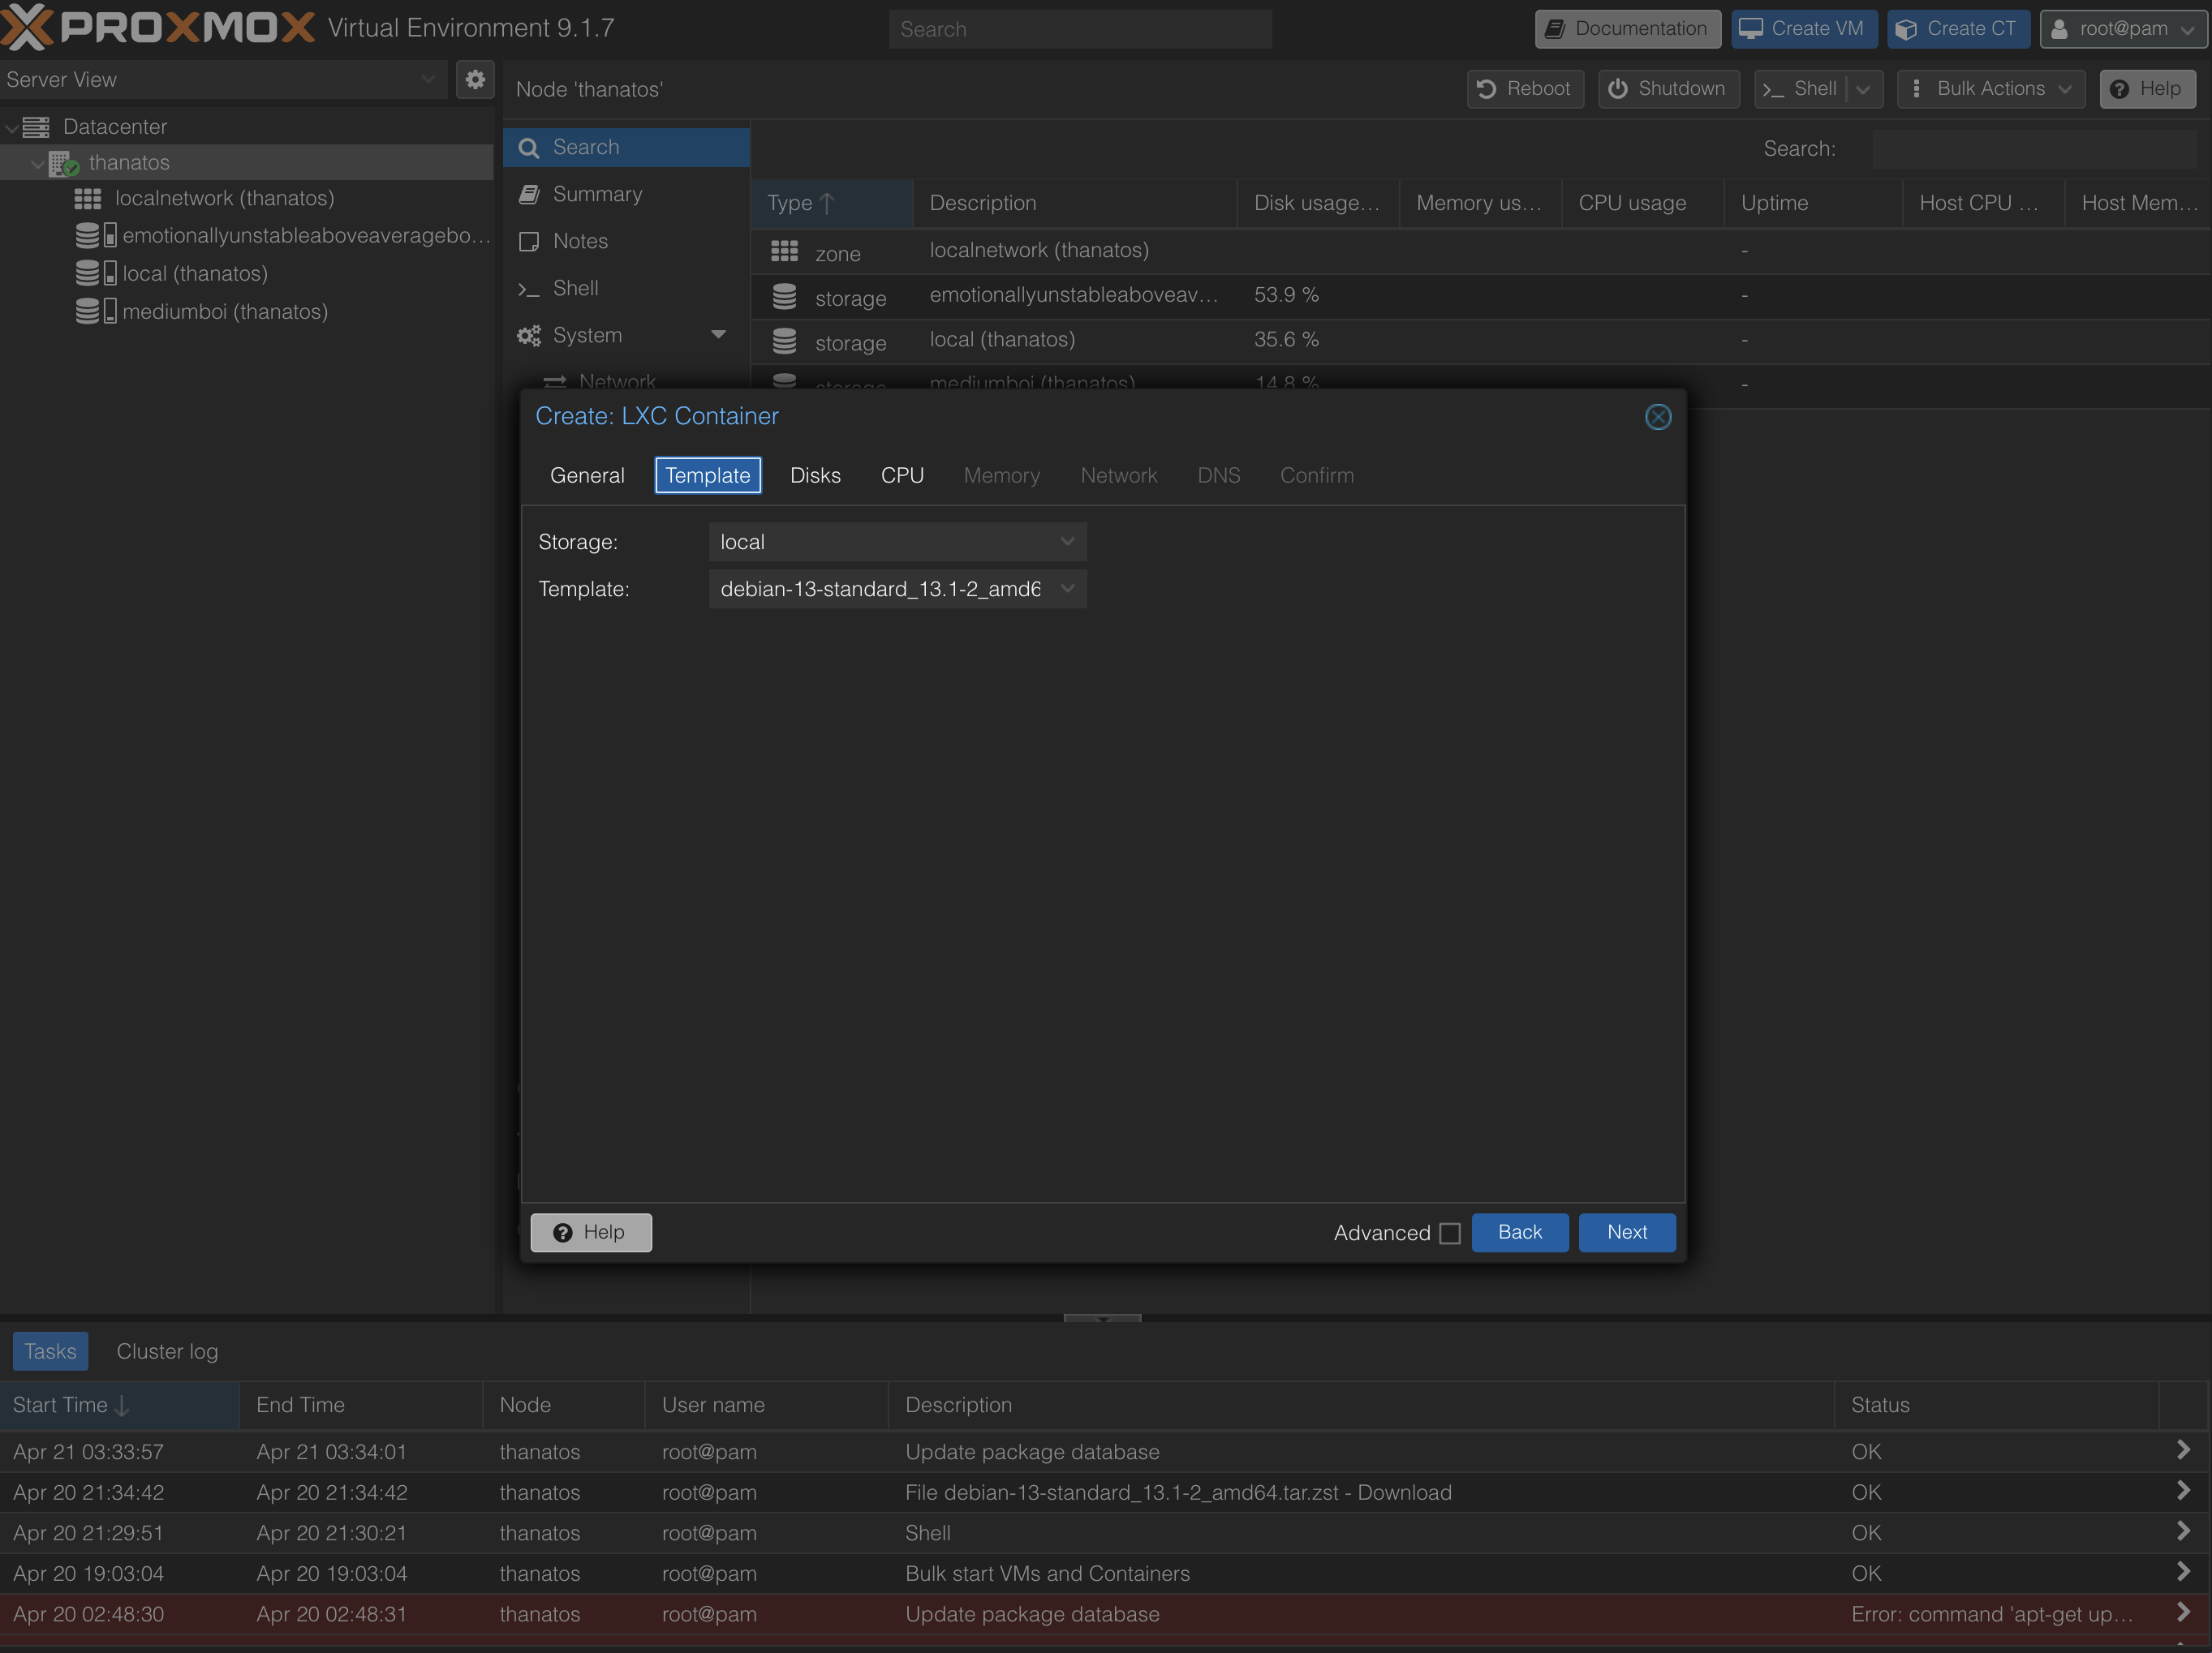Click the emotionallyunstable storage icon in tree
The image size is (2212, 1653).
point(96,236)
